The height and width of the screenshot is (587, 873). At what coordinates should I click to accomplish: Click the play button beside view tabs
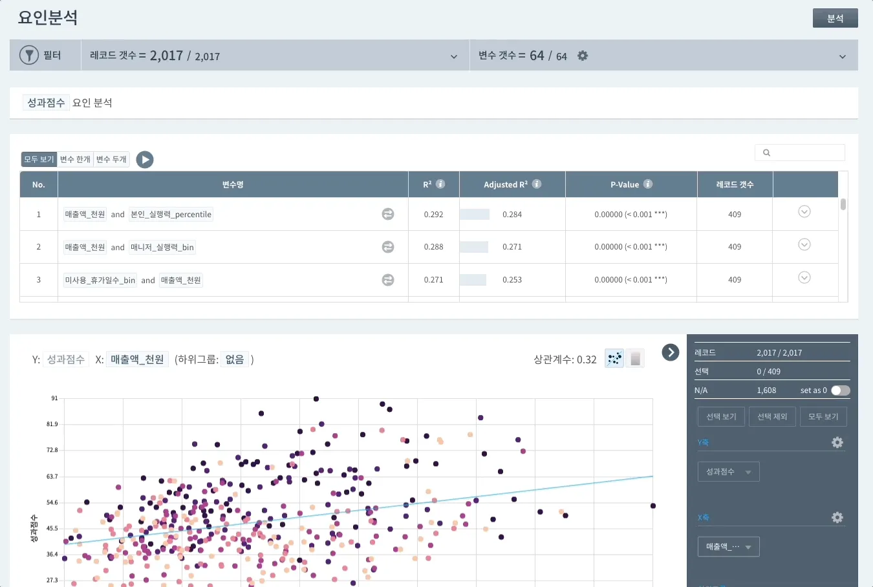point(145,160)
